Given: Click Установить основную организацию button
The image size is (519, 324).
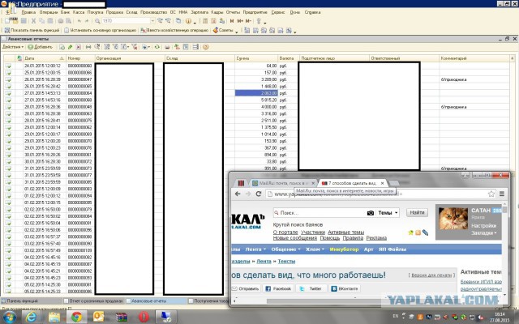Looking at the screenshot, I should click(x=100, y=30).
